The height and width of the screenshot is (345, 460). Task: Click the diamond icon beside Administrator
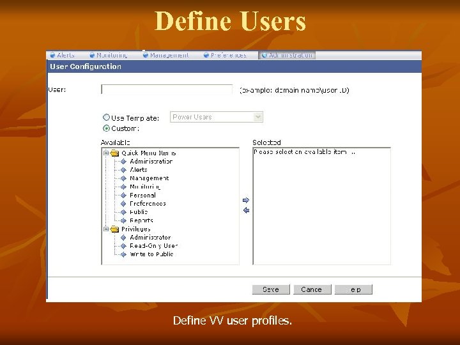point(123,238)
